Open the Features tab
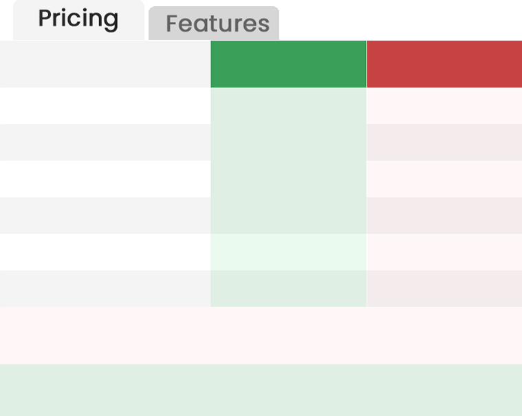Screen dimensions: 522x416 click(x=217, y=23)
